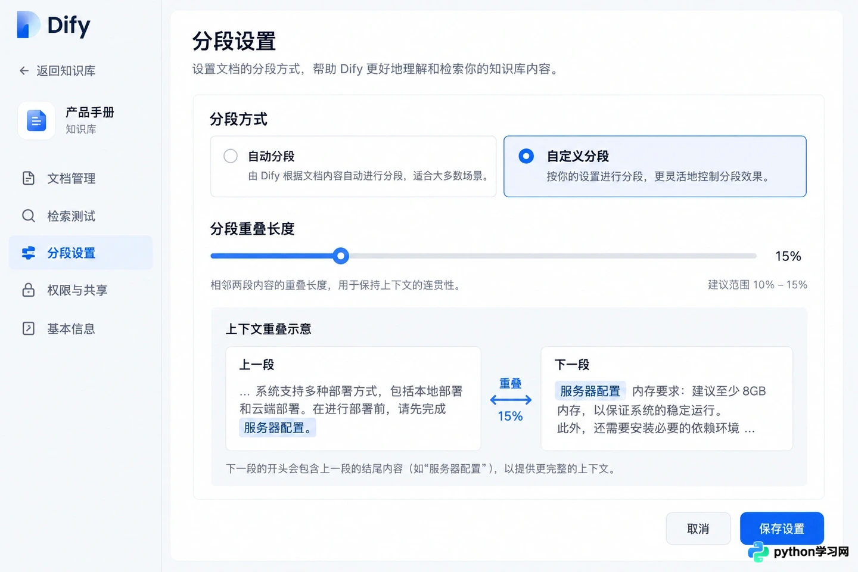
Task: Click the 下一段 preview card
Action: (x=667, y=399)
